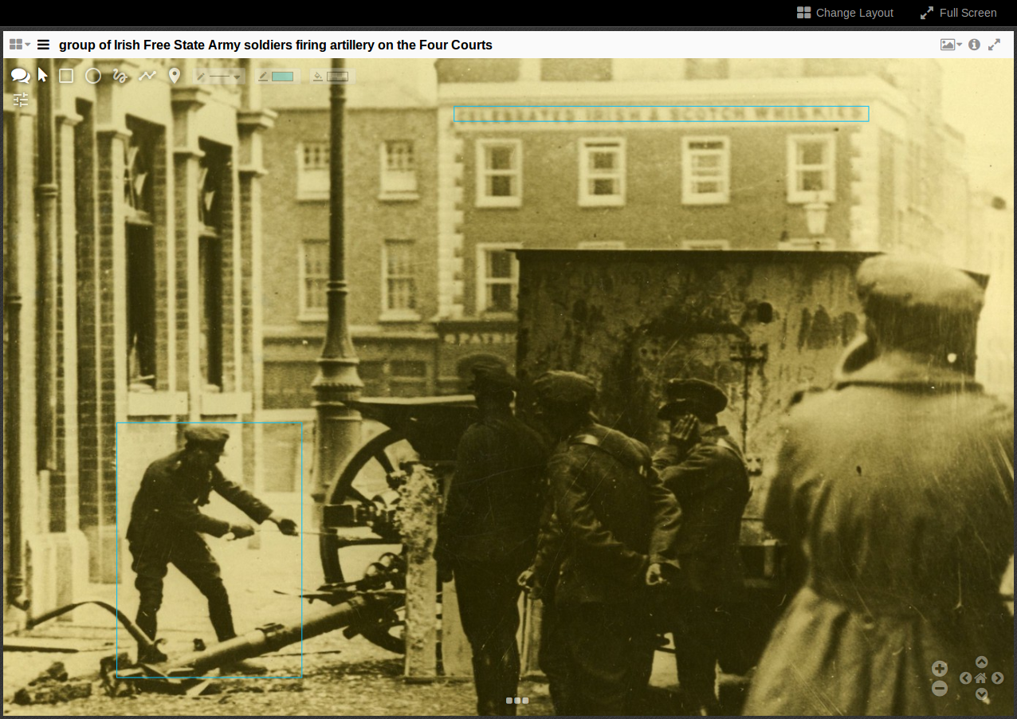Click Change Layout in top bar
This screenshot has height=719, width=1017.
(845, 13)
